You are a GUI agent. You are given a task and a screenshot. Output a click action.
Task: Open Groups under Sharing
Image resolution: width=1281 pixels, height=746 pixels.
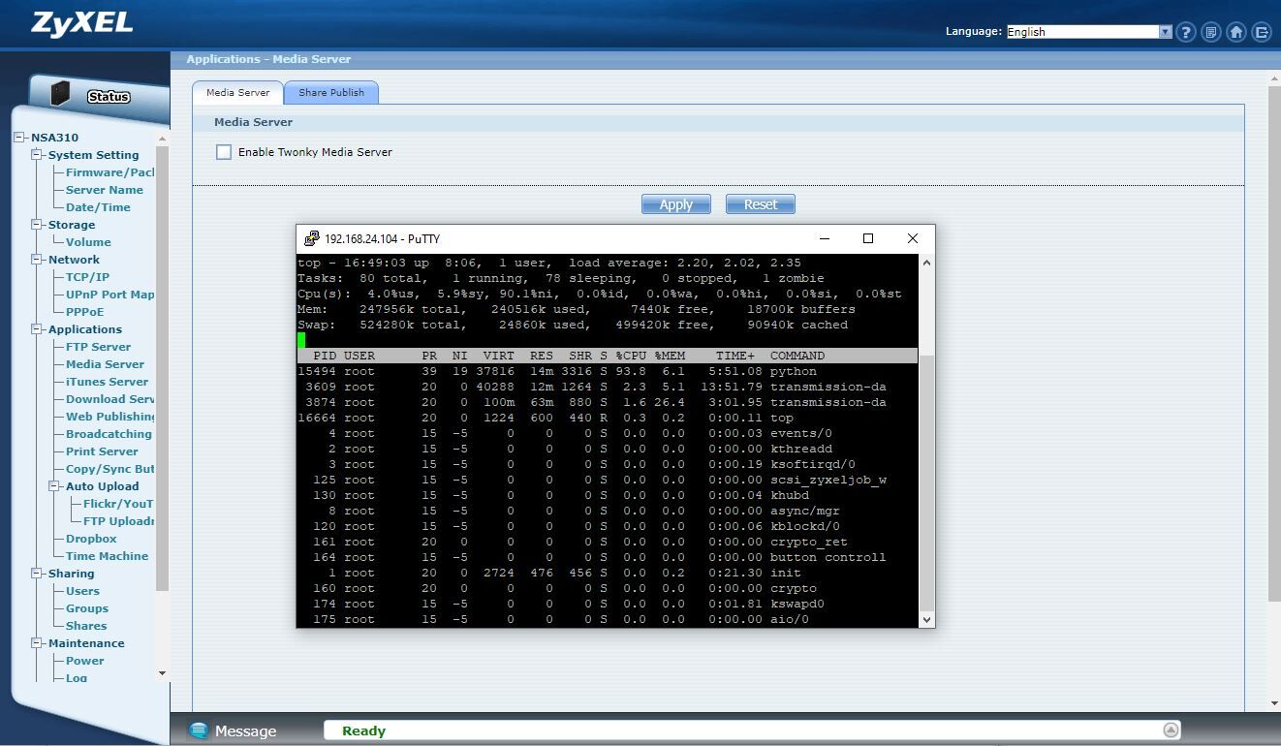87,608
